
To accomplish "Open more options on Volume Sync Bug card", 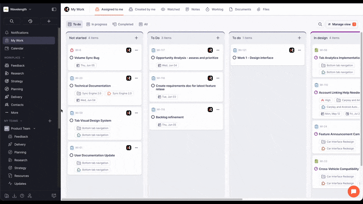I will pyautogui.click(x=137, y=50).
